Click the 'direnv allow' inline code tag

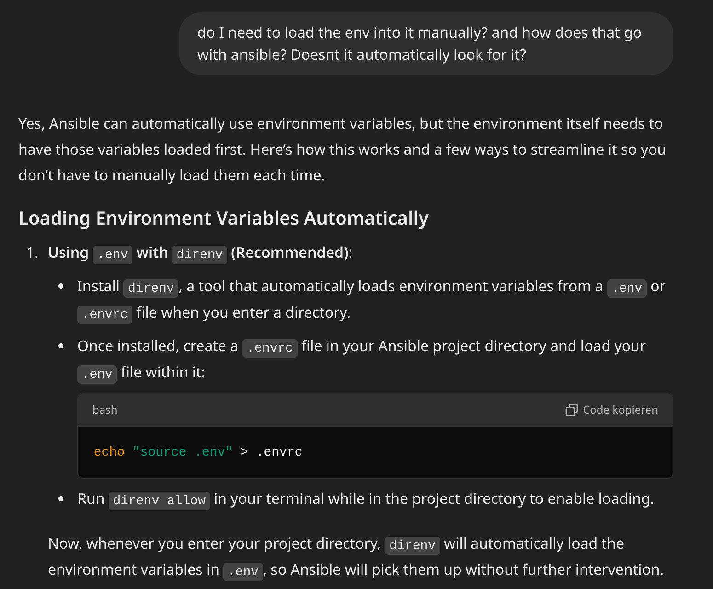(x=159, y=501)
